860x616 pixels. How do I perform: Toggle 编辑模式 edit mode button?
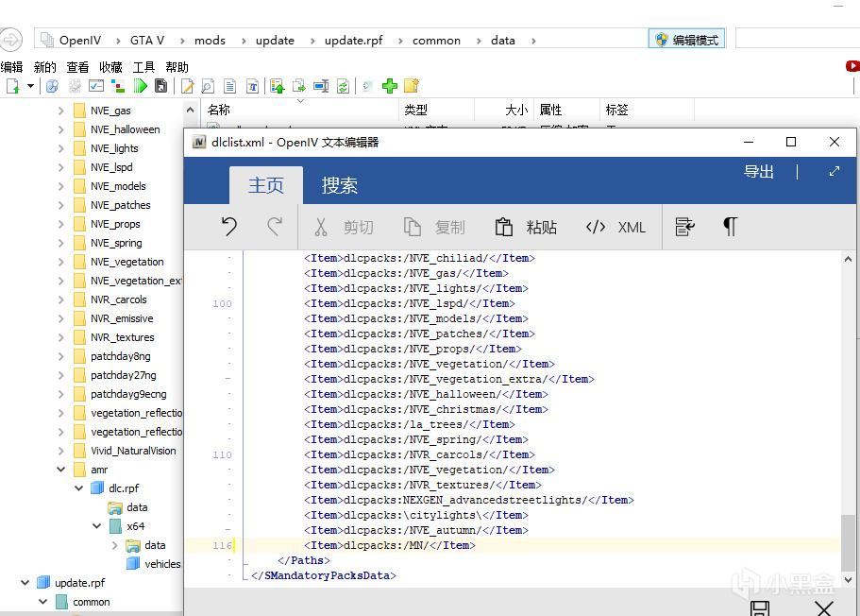tap(687, 40)
